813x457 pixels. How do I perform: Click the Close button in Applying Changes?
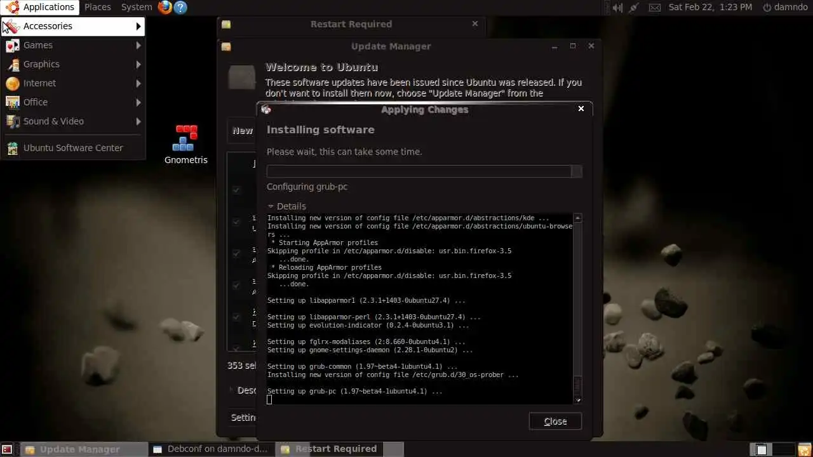pos(555,421)
